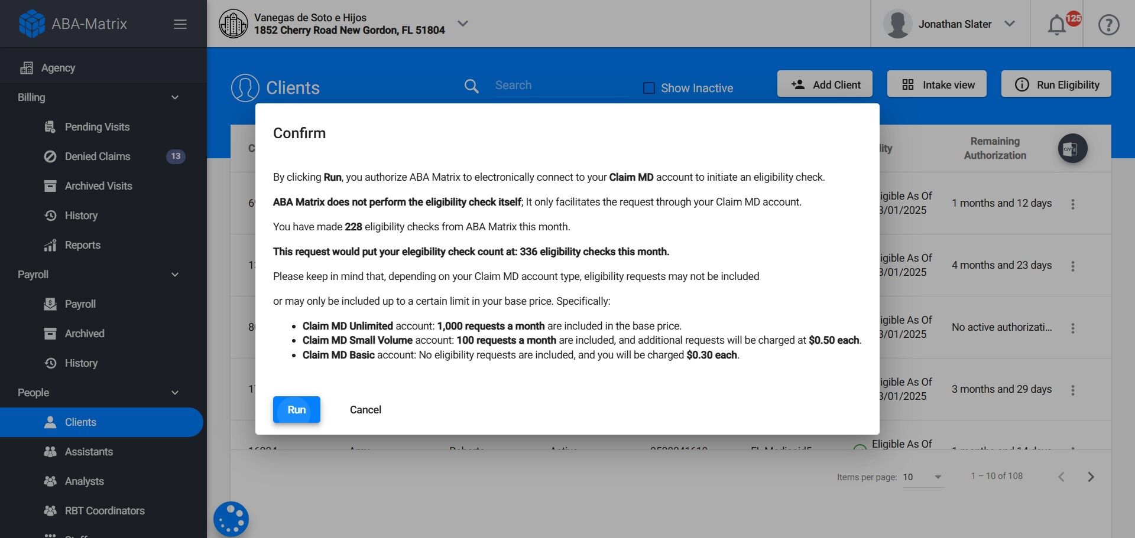
Task: Toggle the hamburger sidebar menu
Action: (x=180, y=24)
